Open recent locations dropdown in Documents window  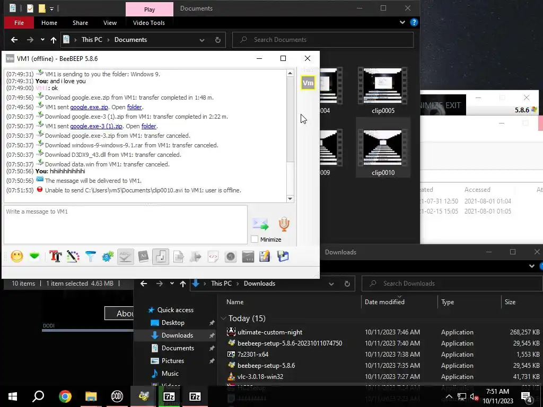[x=42, y=40]
